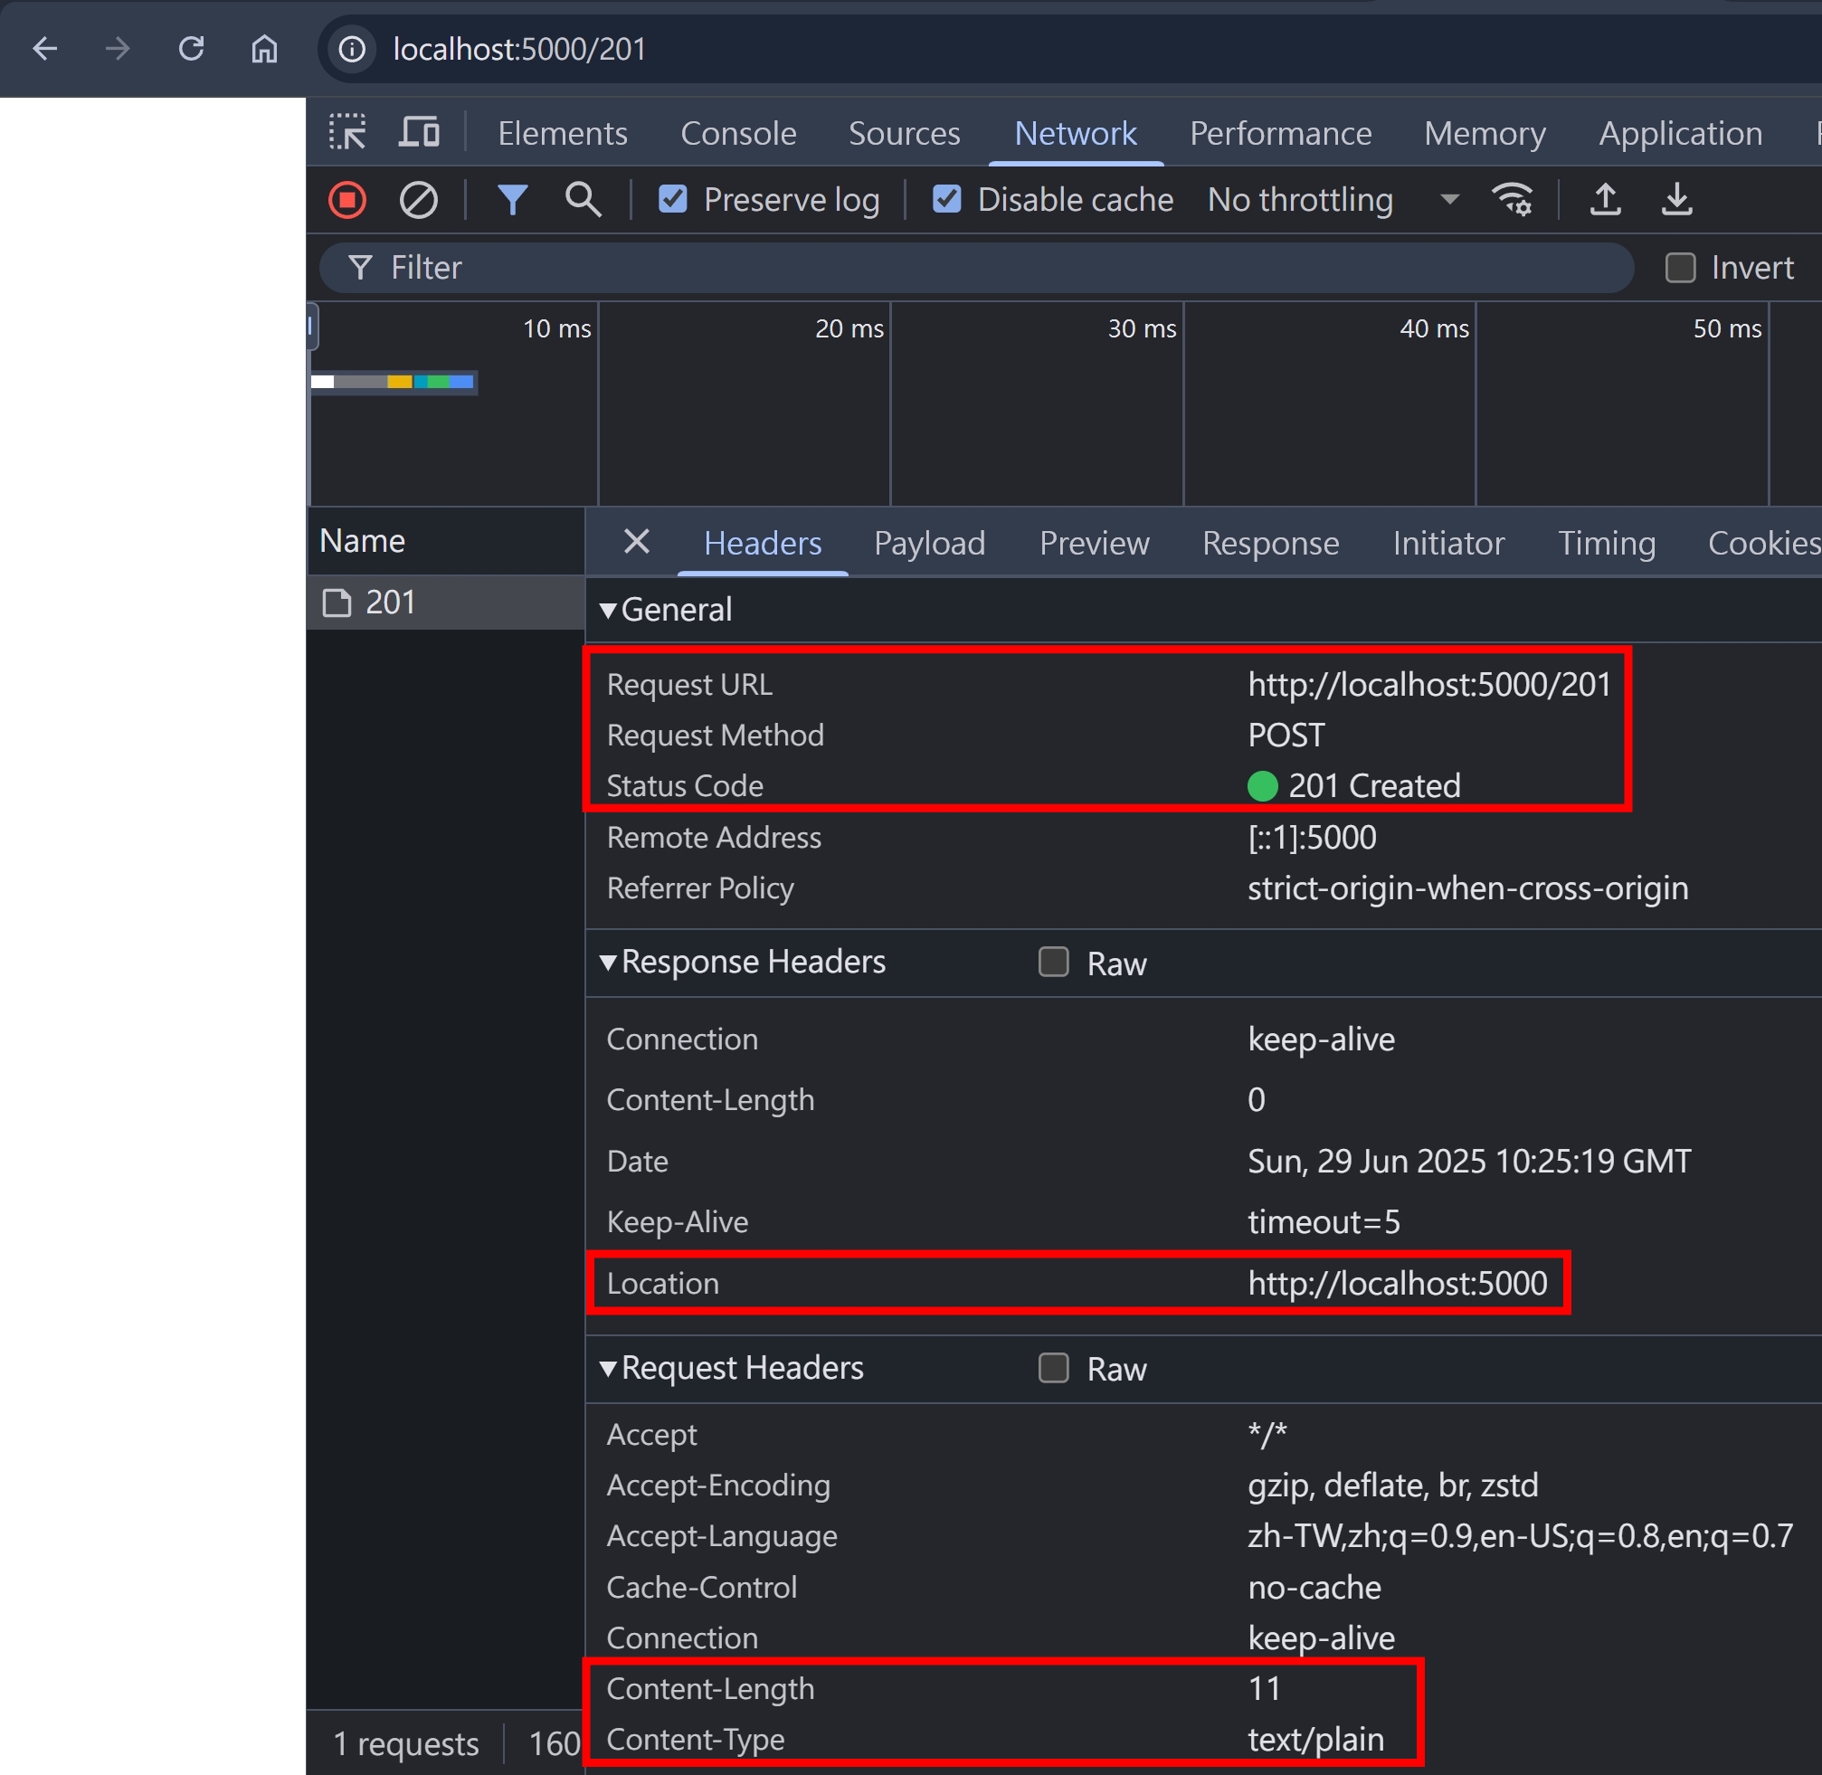This screenshot has width=1822, height=1775.
Task: Click the Date header value
Action: click(x=1468, y=1161)
